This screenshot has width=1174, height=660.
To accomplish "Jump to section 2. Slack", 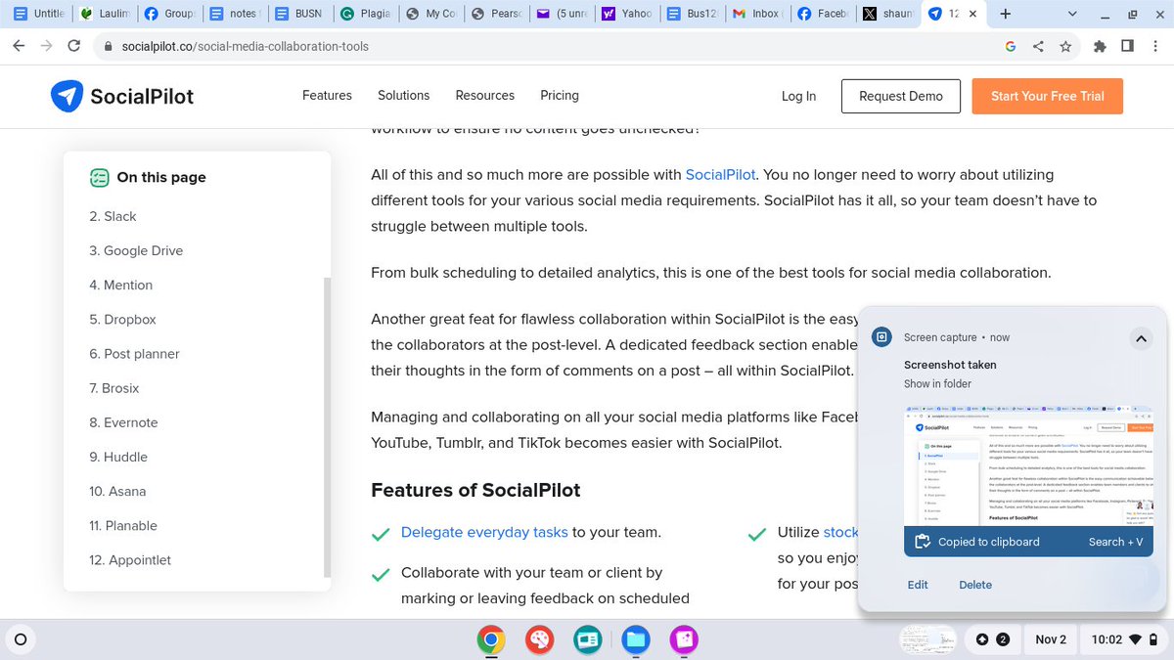I will pos(113,216).
